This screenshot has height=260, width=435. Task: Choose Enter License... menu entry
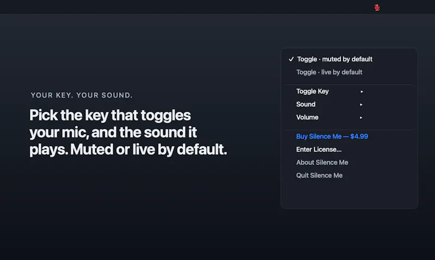click(x=319, y=149)
